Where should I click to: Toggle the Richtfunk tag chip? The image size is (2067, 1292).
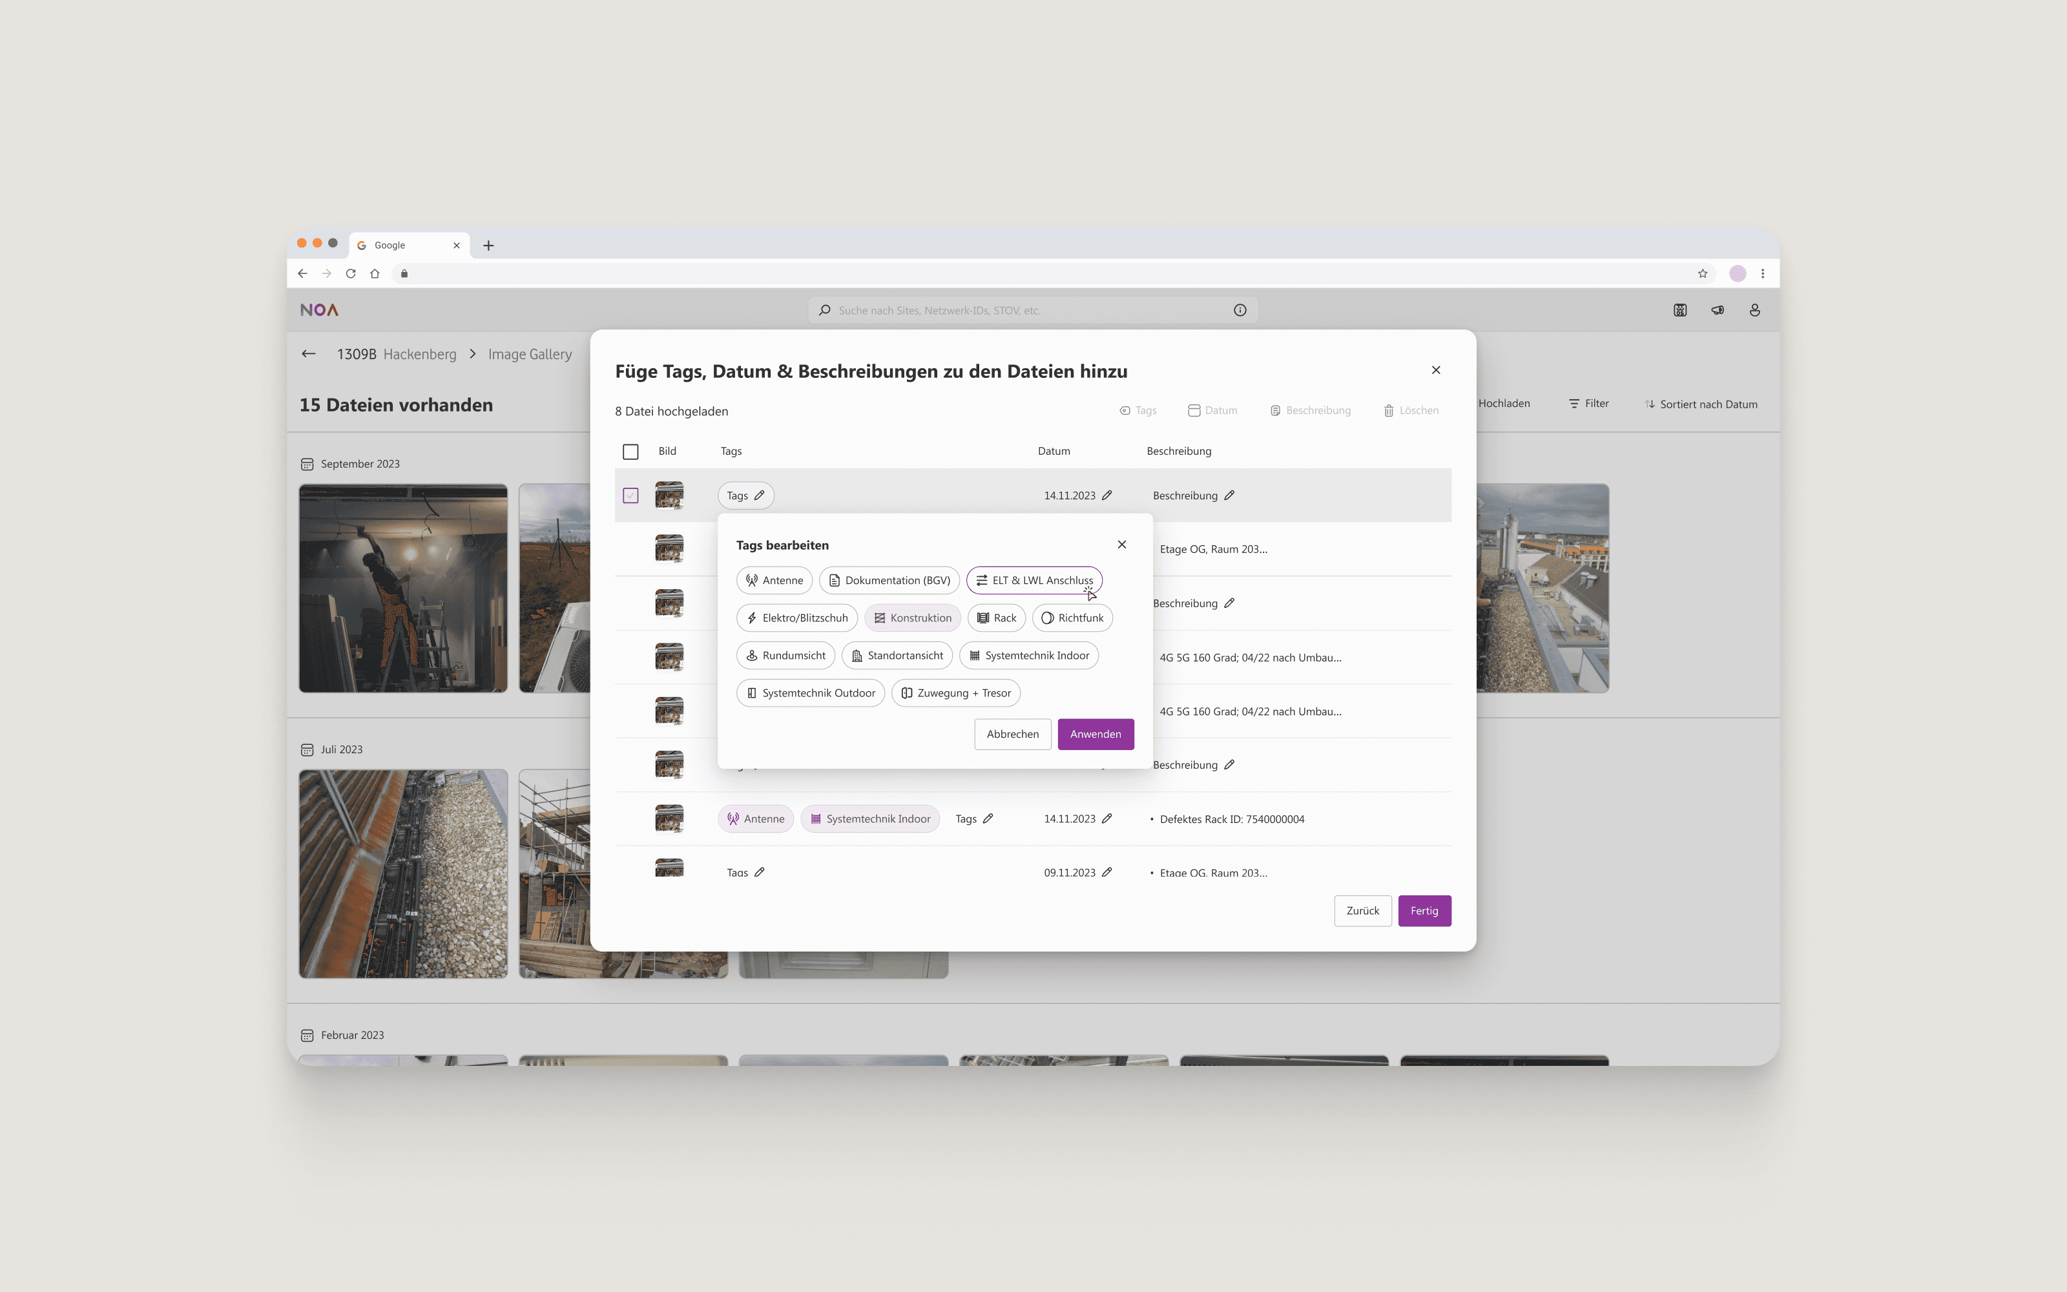pos(1072,618)
